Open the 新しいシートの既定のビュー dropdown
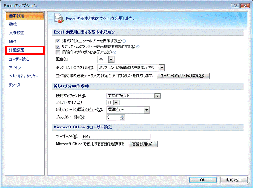253x188 pixels. [146, 110]
